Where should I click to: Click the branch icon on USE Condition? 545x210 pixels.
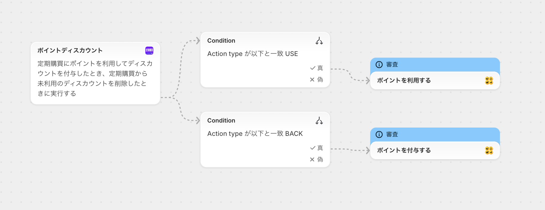pyautogui.click(x=319, y=41)
